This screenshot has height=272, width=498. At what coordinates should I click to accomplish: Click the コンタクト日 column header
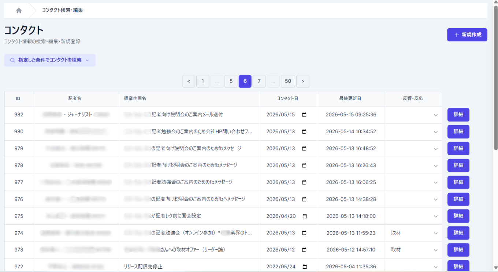coord(289,99)
